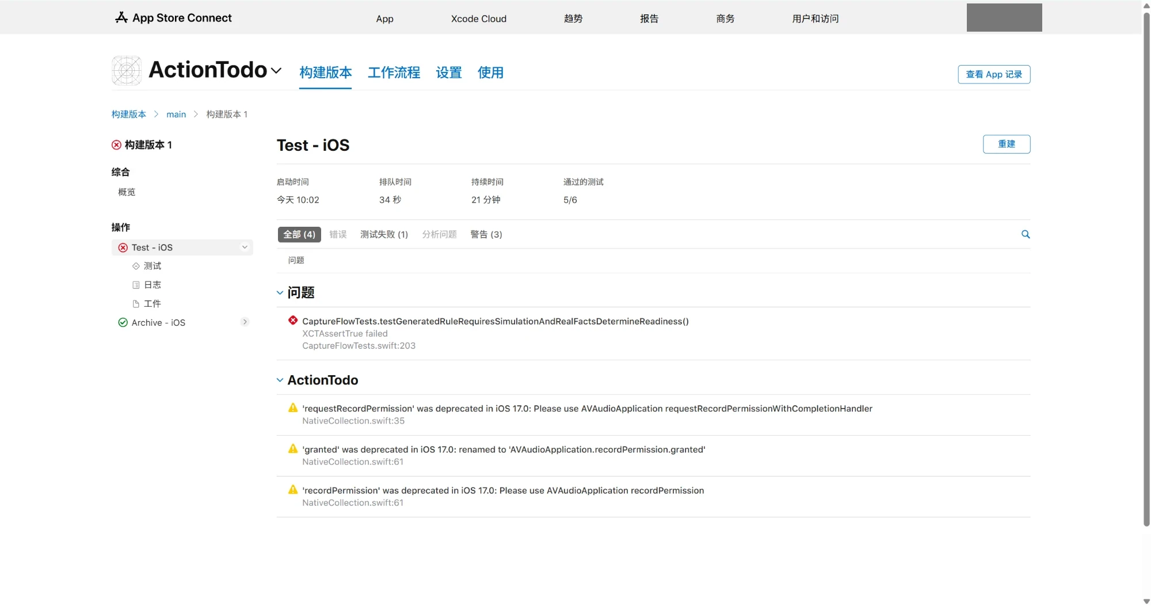This screenshot has height=606, width=1151.
Task: Click the failed status icon for Test - iOS
Action: click(x=123, y=247)
